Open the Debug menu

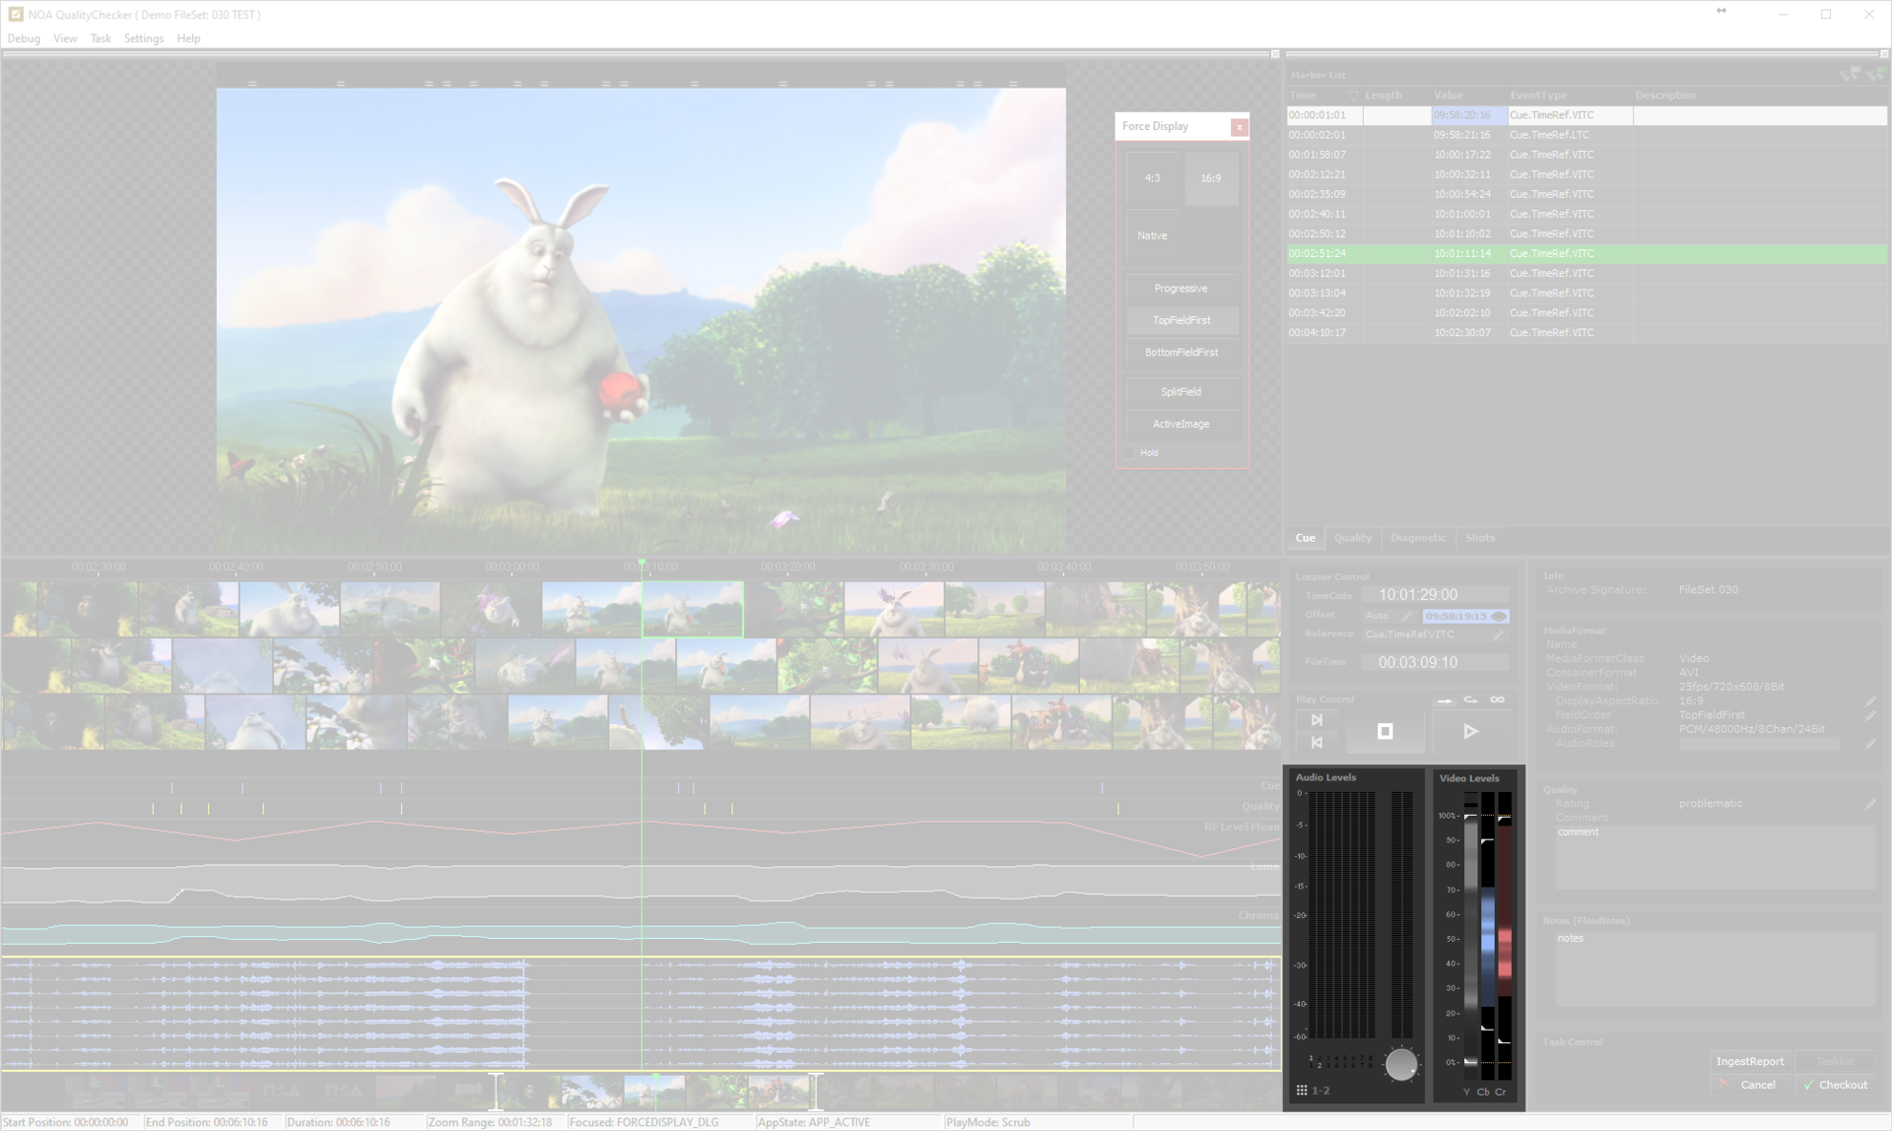point(24,38)
